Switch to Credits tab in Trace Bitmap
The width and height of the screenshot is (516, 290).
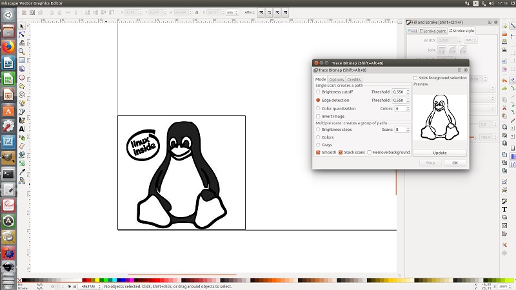[353, 79]
